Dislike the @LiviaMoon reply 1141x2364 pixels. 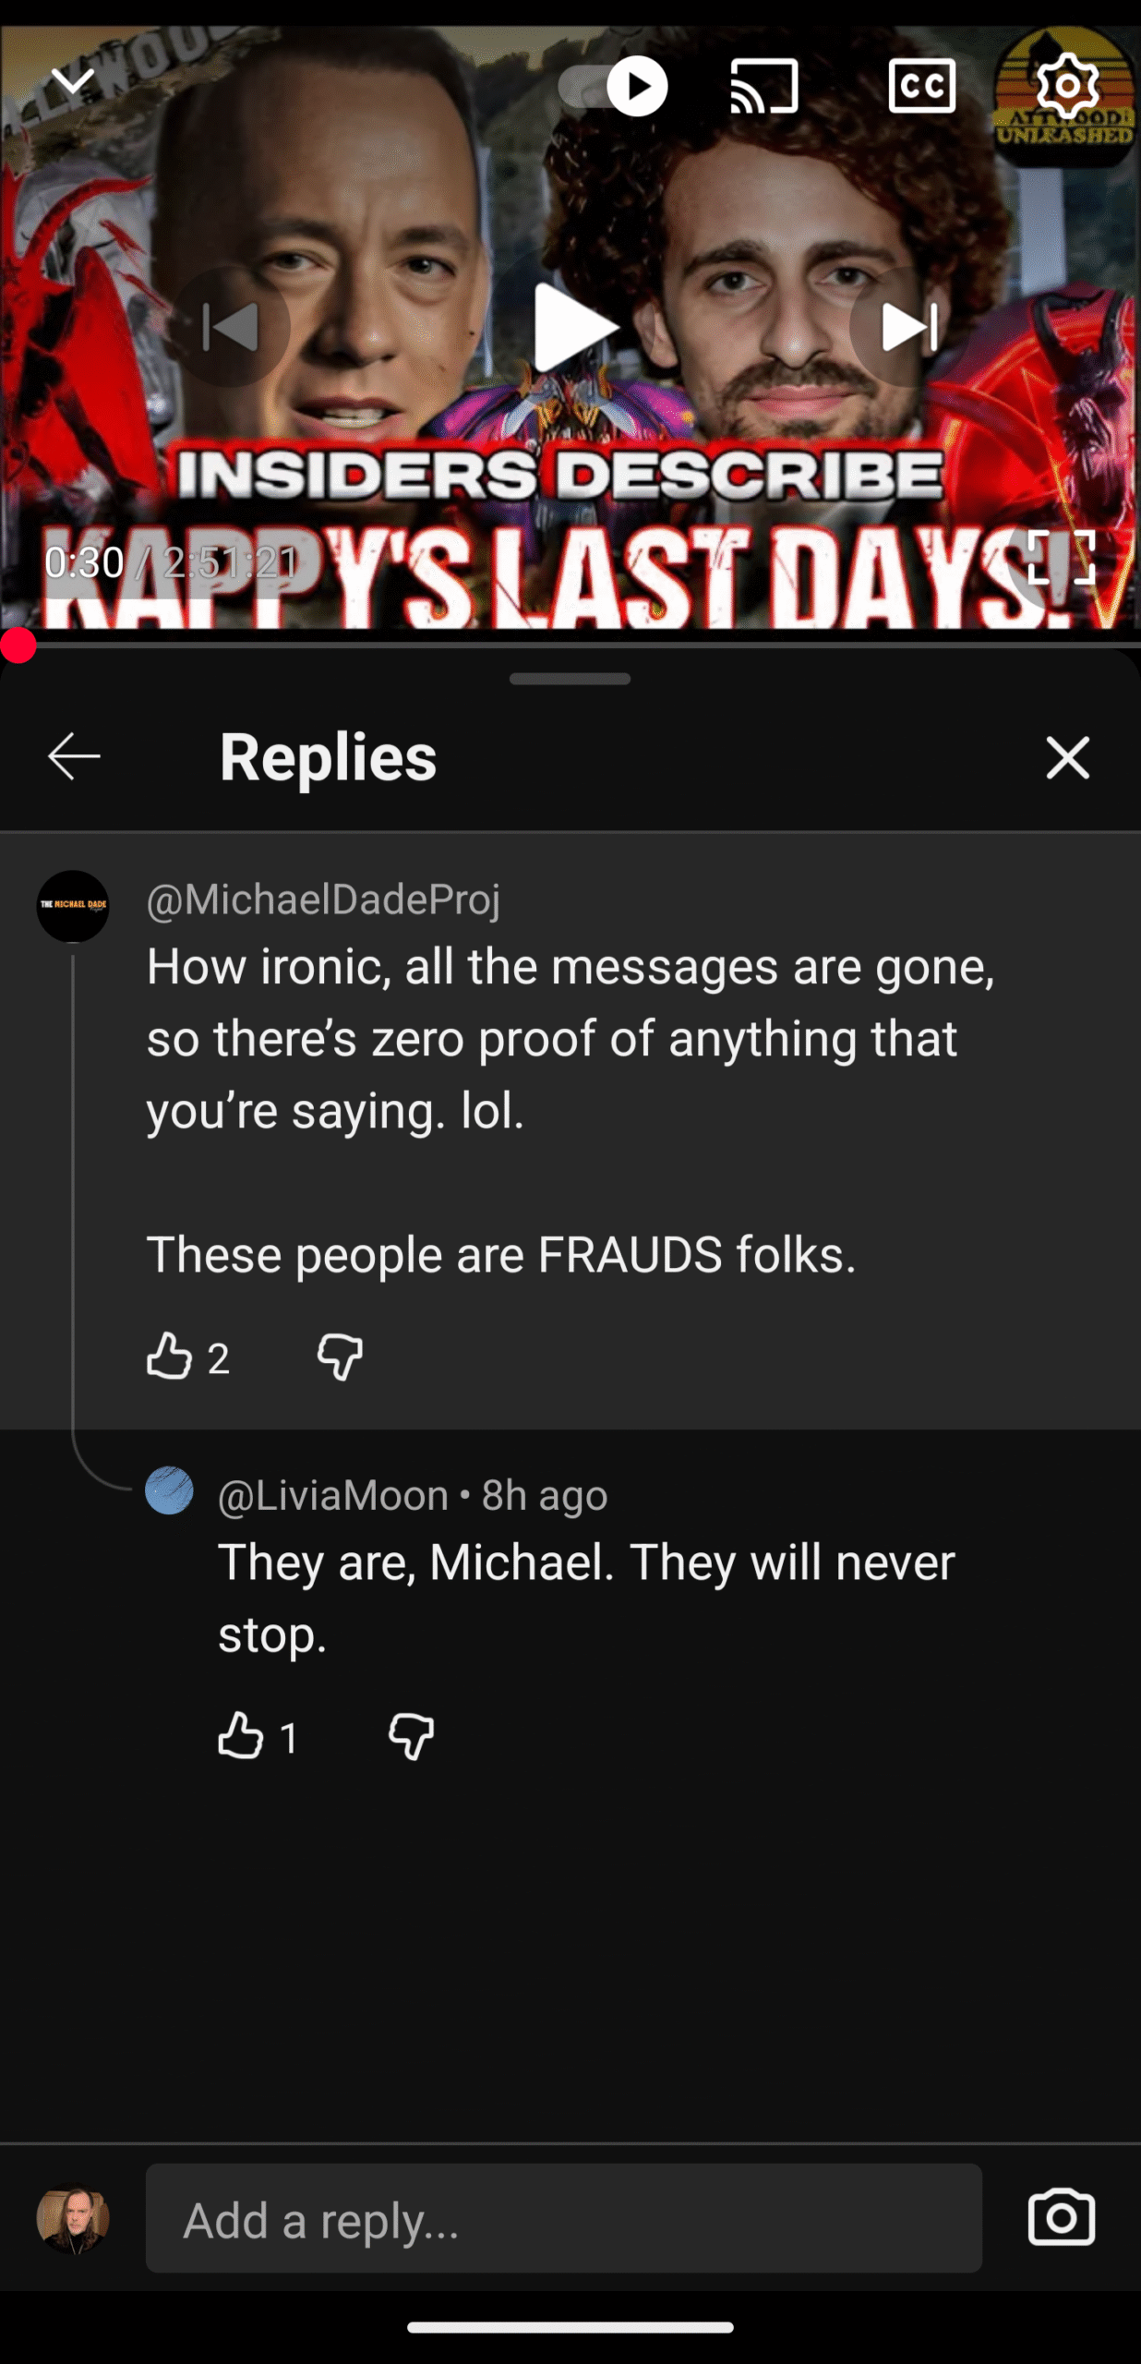(411, 1736)
